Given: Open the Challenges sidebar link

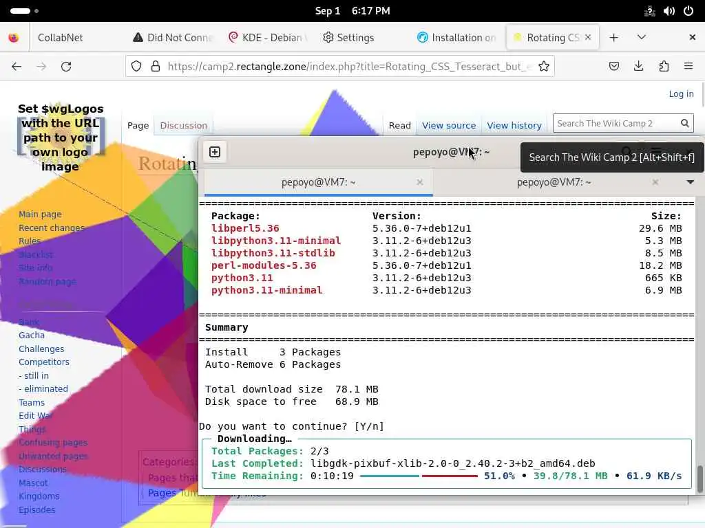Looking at the screenshot, I should click(x=41, y=349).
